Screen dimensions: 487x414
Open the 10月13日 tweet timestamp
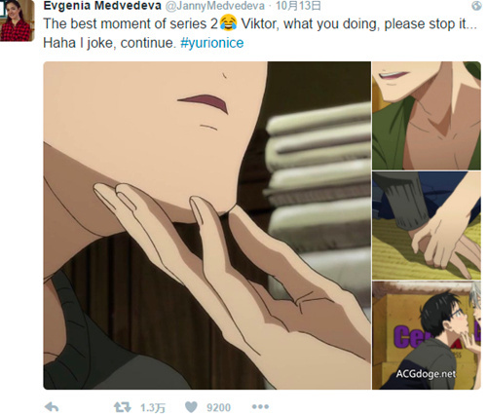tap(298, 6)
